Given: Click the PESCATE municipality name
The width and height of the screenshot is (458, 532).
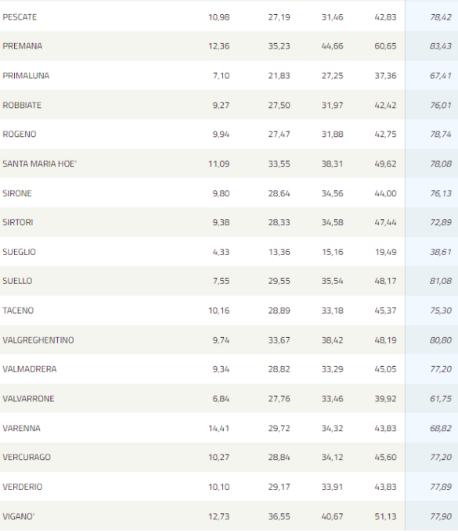Looking at the screenshot, I should 20,17.
